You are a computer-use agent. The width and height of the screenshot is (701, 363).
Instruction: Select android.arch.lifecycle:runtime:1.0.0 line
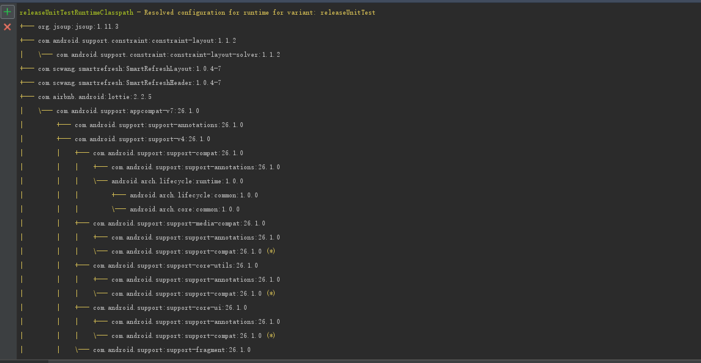tap(177, 182)
